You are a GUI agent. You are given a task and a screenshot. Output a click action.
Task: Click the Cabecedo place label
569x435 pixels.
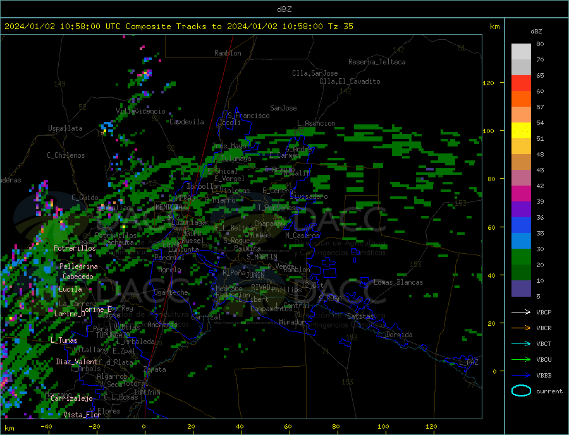78,277
